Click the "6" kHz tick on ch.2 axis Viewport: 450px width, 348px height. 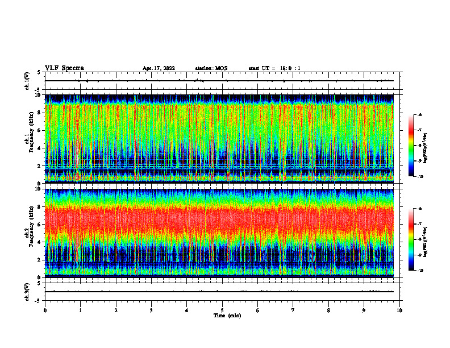[40, 224]
